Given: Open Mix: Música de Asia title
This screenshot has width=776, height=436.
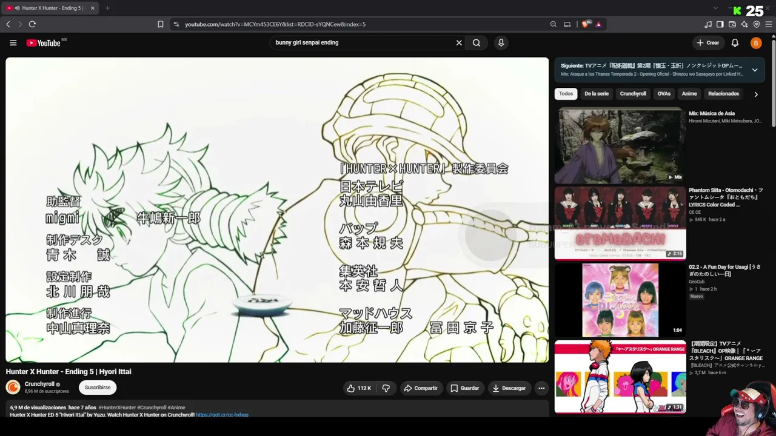Looking at the screenshot, I should tap(712, 113).
